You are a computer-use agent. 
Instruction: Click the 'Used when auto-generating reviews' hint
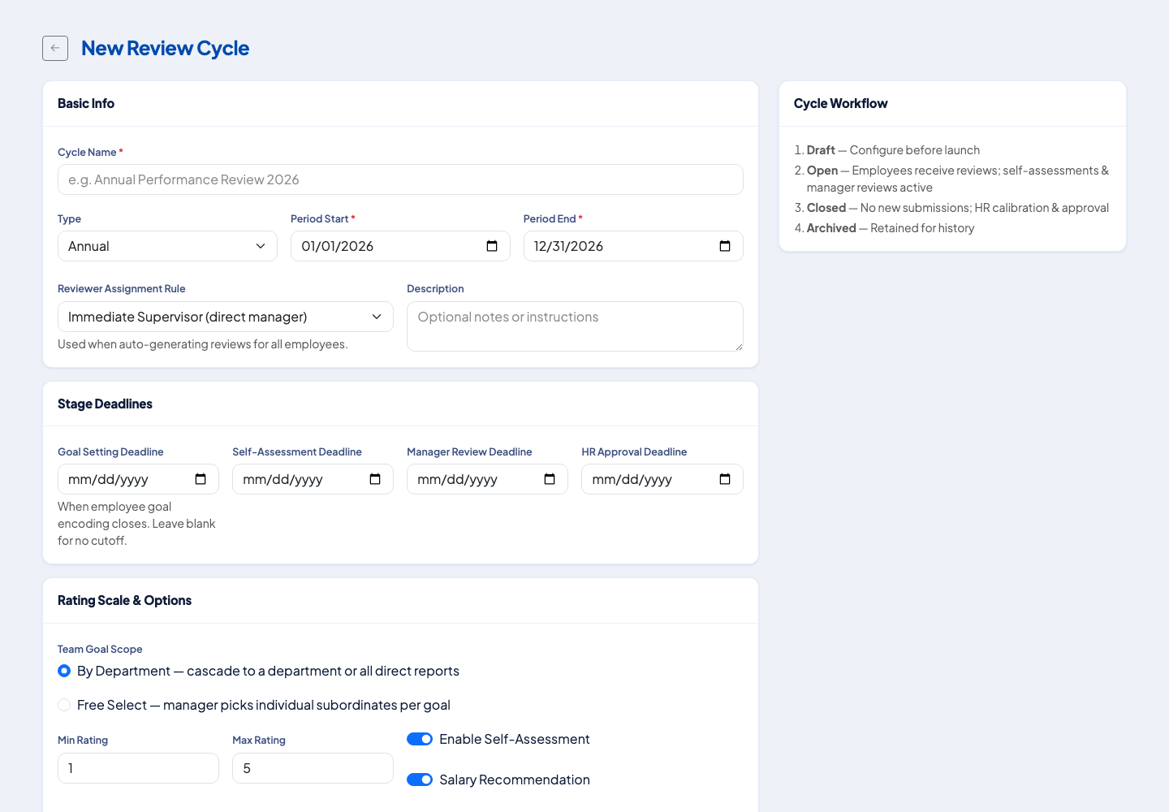tap(203, 344)
